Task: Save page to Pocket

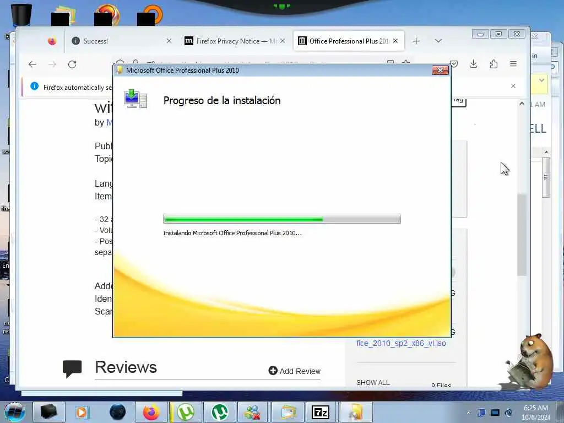Action: [x=454, y=64]
